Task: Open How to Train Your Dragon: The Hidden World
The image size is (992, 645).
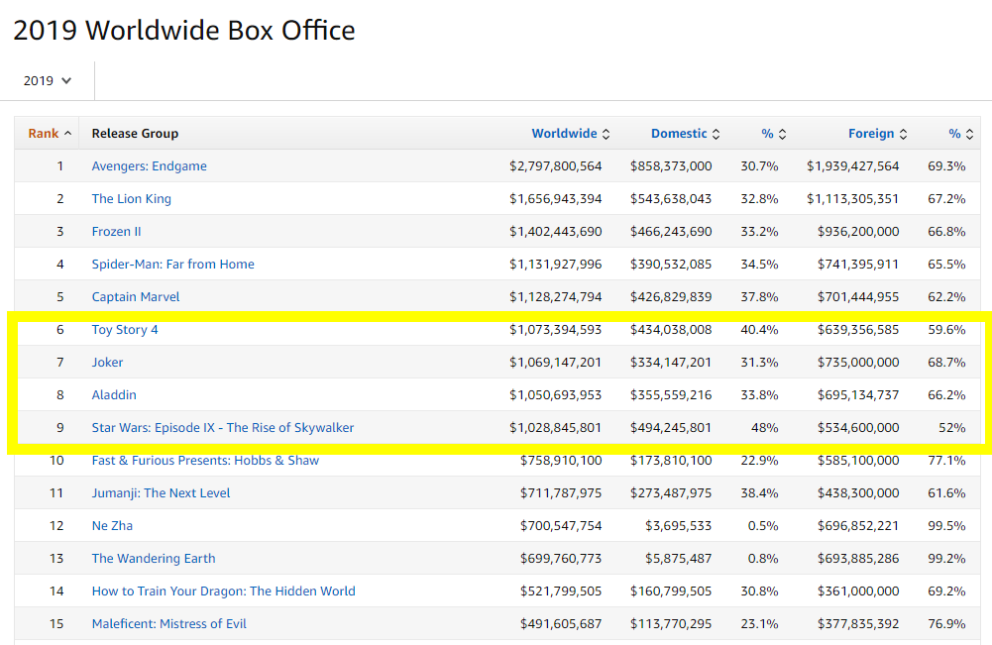Action: pyautogui.click(x=223, y=591)
